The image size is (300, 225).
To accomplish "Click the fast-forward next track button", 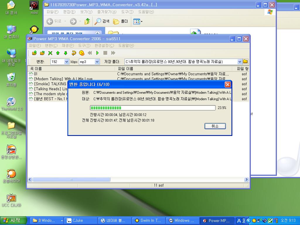I will [113, 53].
